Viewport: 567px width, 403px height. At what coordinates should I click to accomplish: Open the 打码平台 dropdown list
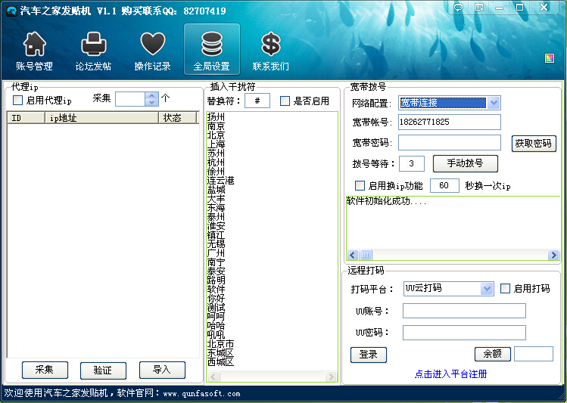click(x=487, y=289)
